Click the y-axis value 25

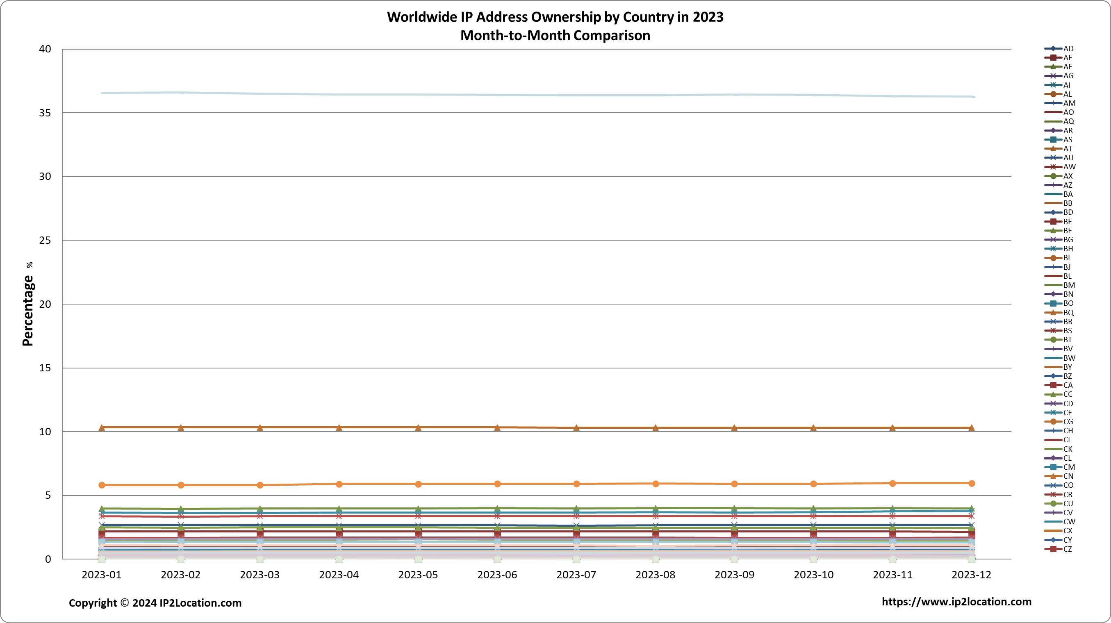point(45,241)
